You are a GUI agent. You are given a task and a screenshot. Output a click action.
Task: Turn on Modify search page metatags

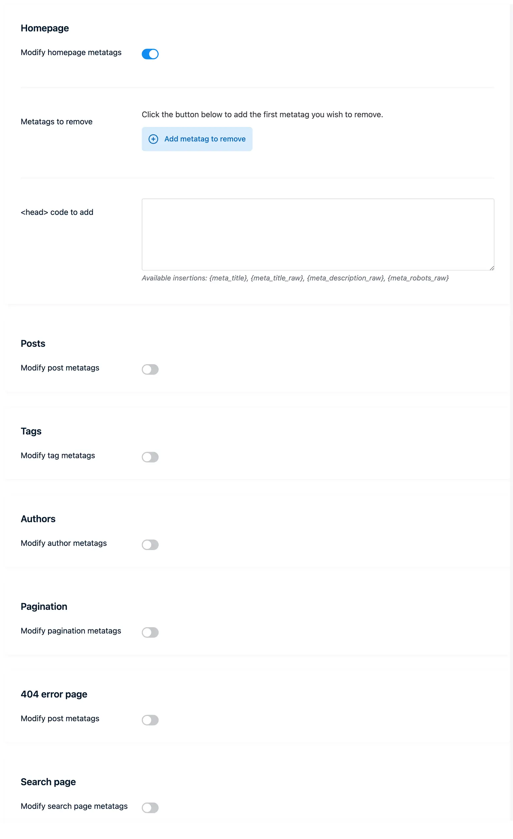coord(150,808)
